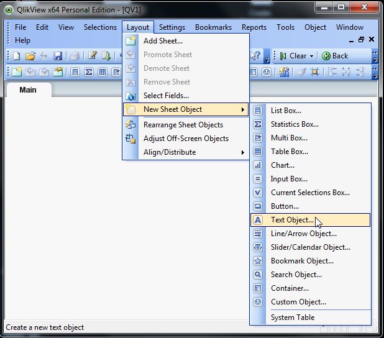Click the Center Horizontally align toolbar icon
This screenshot has height=338, width=384.
pyautogui.click(x=346, y=72)
